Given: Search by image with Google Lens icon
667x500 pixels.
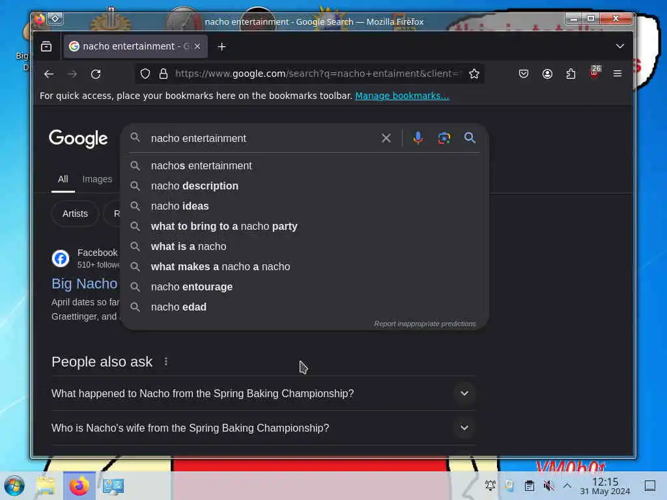Looking at the screenshot, I should (444, 138).
